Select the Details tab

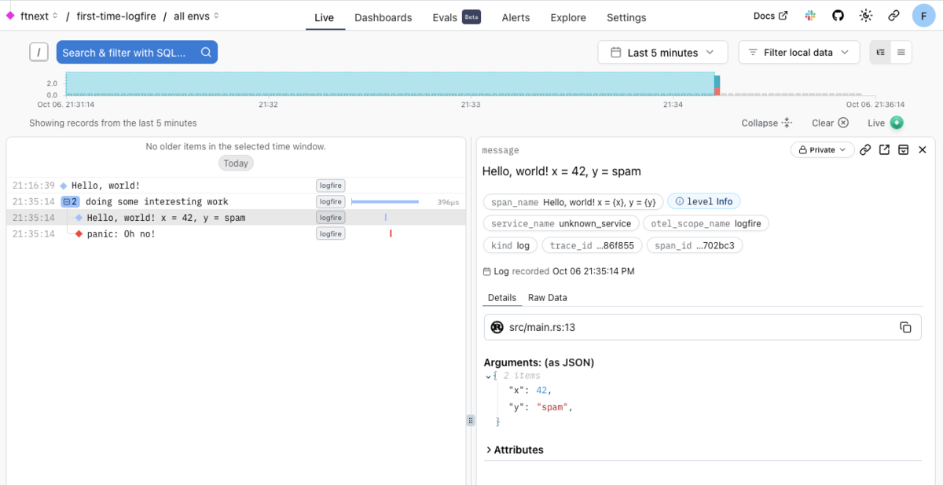502,298
